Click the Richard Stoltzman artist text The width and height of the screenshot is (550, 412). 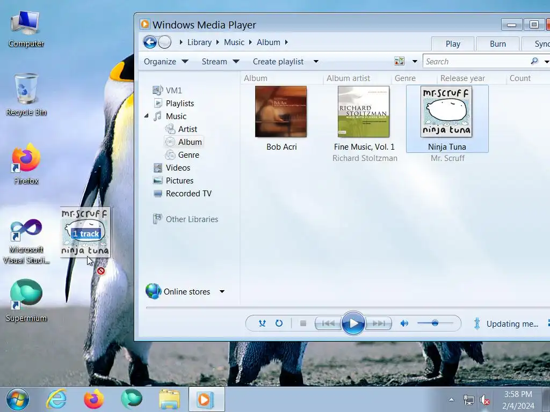[x=365, y=158]
